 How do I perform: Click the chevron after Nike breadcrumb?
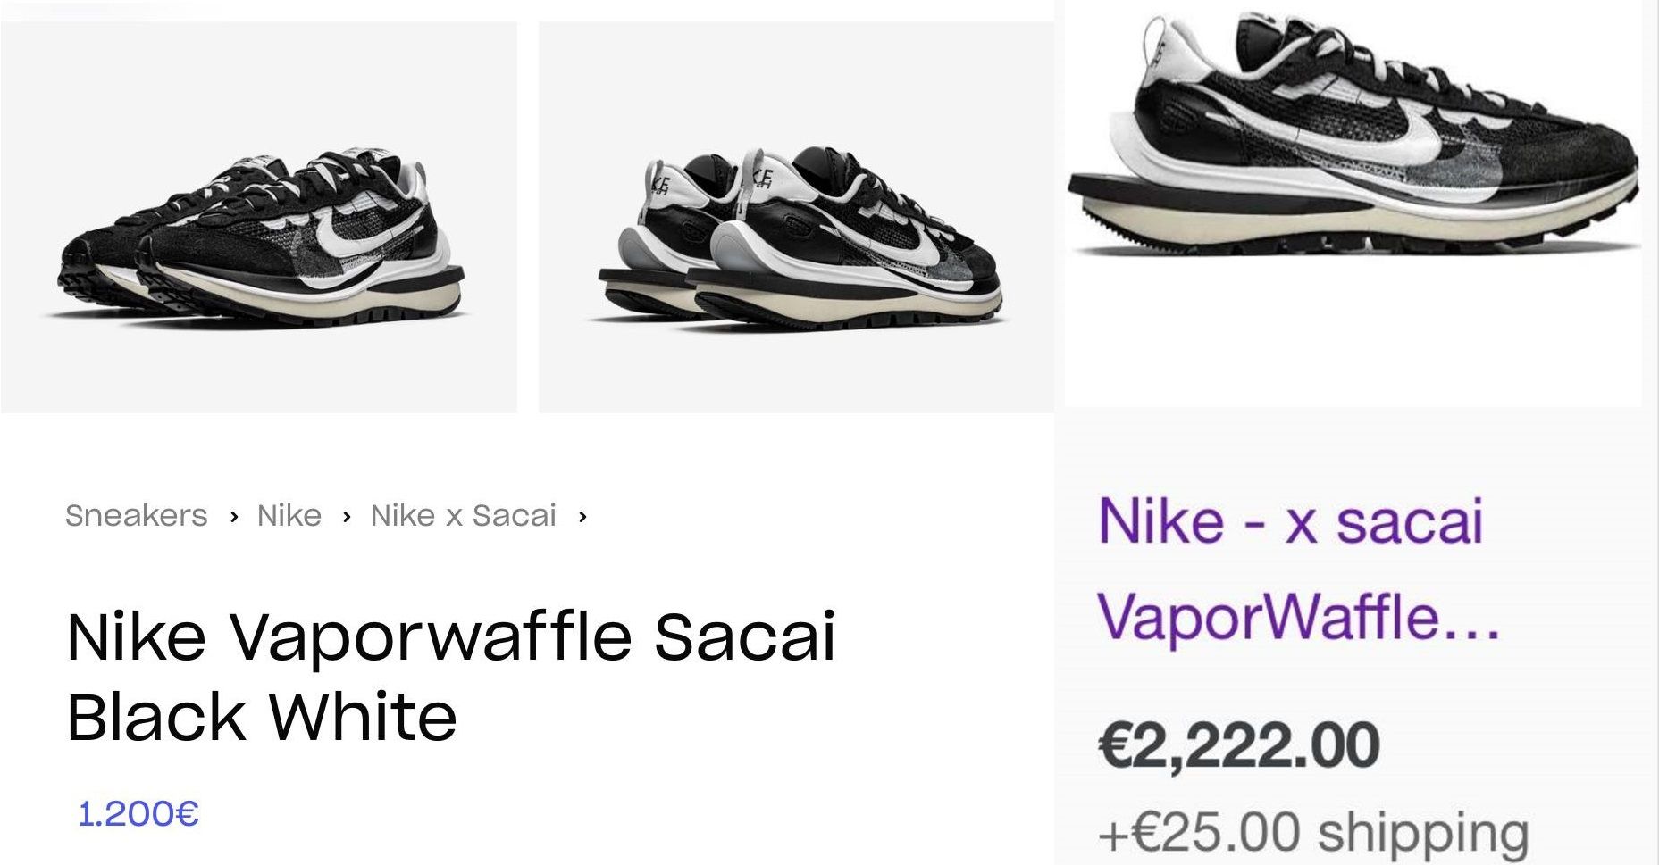[x=347, y=517]
